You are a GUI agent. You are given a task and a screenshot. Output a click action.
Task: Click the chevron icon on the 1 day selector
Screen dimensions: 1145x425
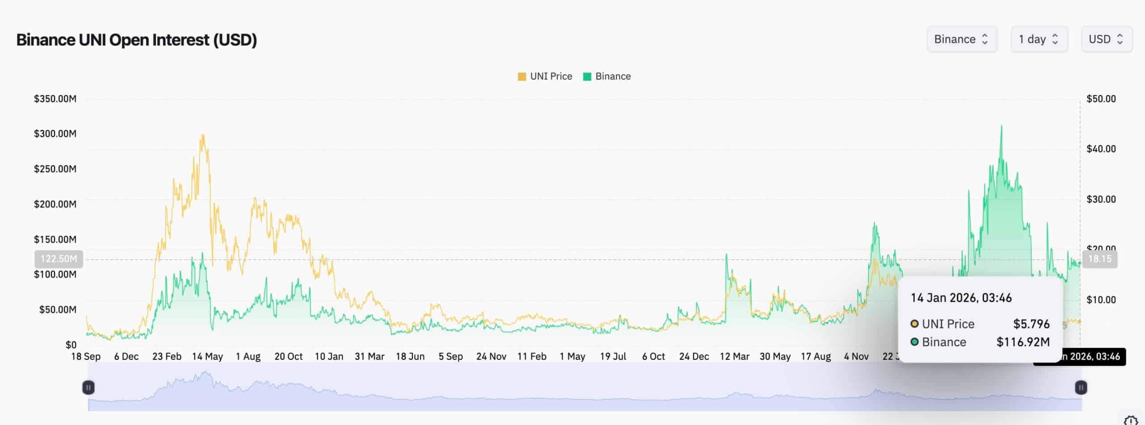[x=1055, y=39]
